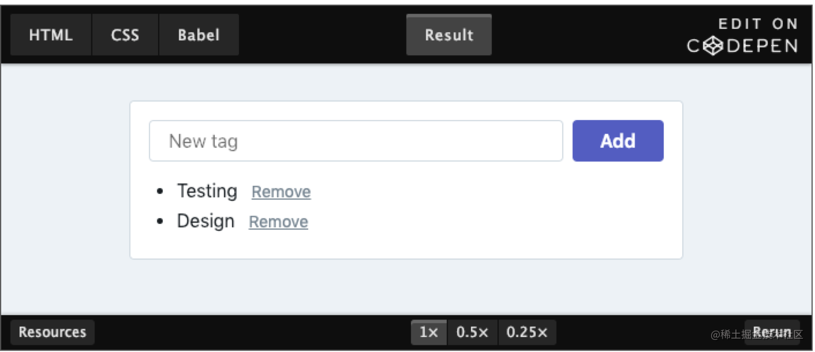Image resolution: width=815 pixels, height=352 pixels.
Task: Remove the Testing tag
Action: click(x=281, y=192)
